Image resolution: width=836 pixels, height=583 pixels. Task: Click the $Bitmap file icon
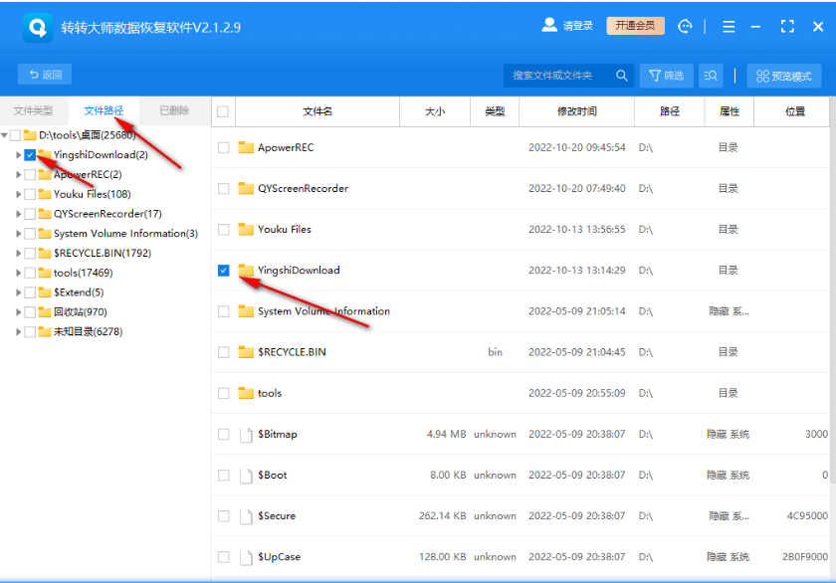point(246,435)
